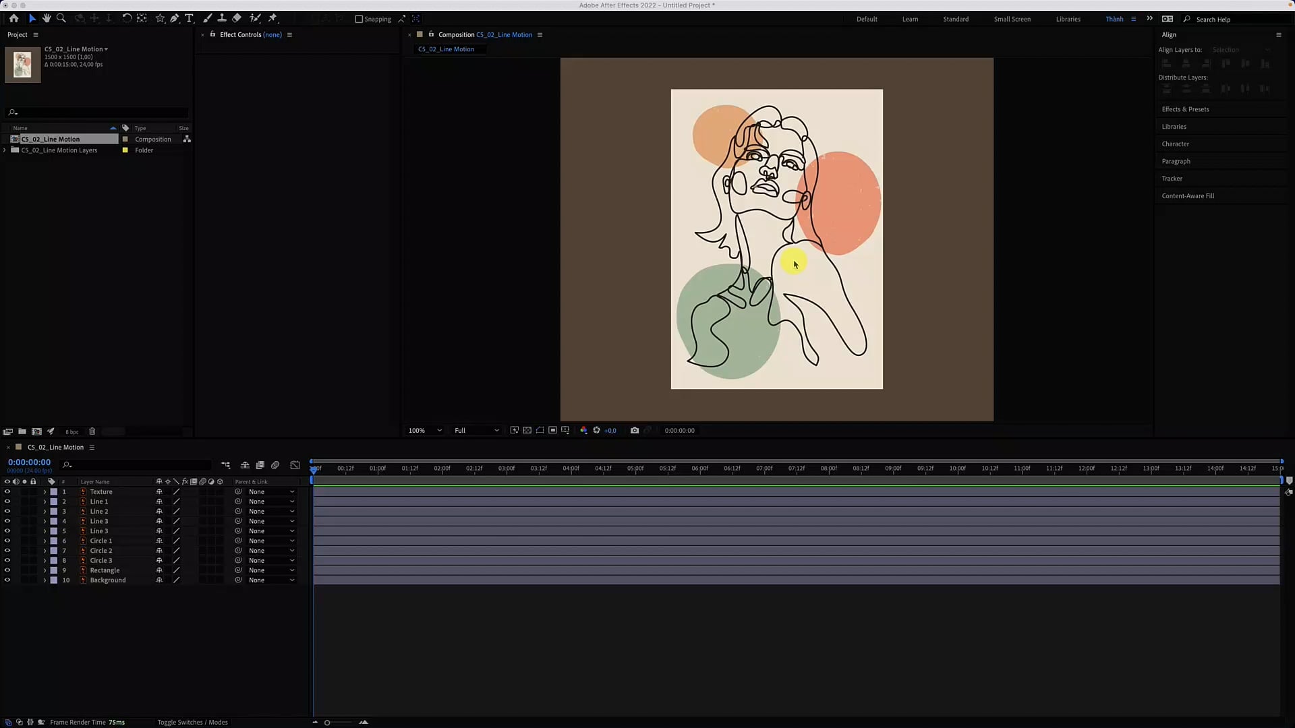Select the Selection (arrow) tool
The height and width of the screenshot is (728, 1295).
pyautogui.click(x=32, y=18)
